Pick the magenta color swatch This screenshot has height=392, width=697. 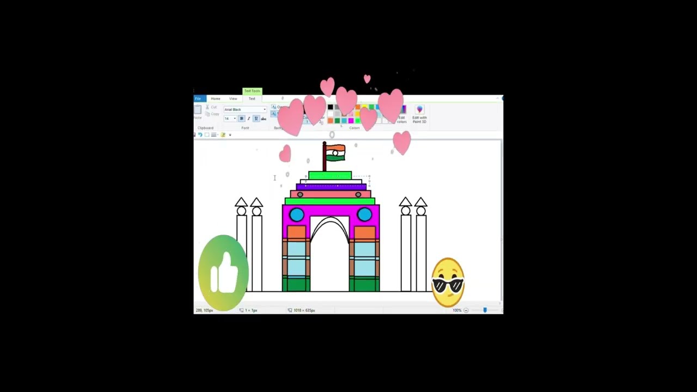pos(351,121)
